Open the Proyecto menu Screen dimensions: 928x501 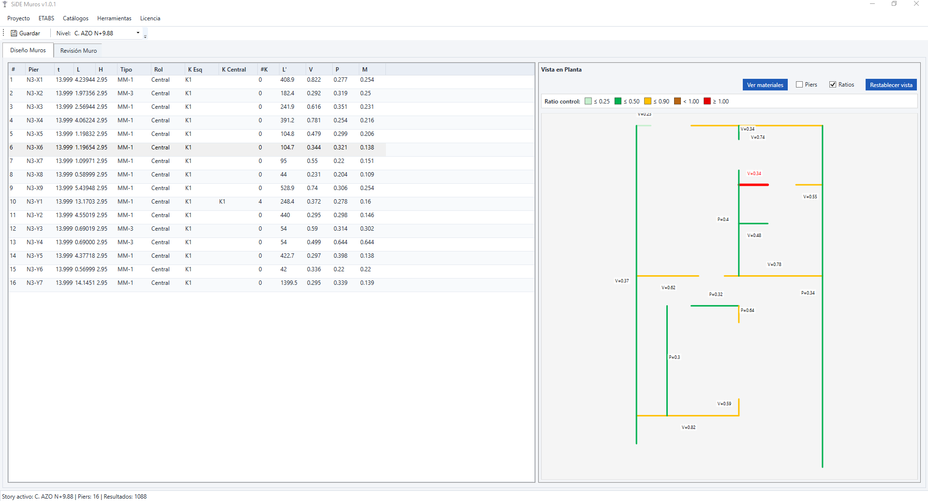pyautogui.click(x=18, y=18)
